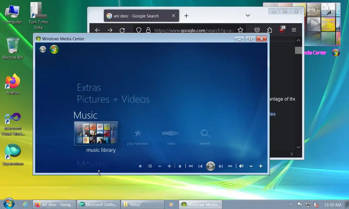Click the media player taskbar icon
This screenshot has width=349, height=209.
[x=171, y=204]
